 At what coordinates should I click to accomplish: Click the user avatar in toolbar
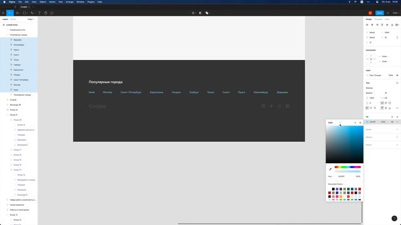tap(370, 13)
